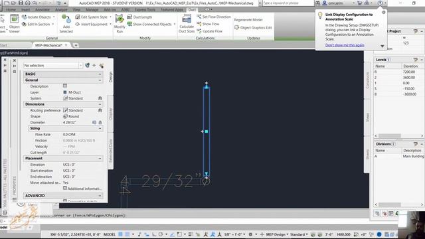
Task: Click the Duct Length tool
Action: [x=139, y=17]
